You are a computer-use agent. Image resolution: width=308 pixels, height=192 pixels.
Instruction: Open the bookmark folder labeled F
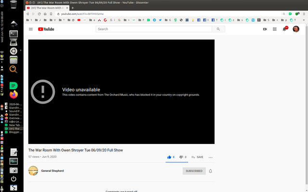(141, 20)
